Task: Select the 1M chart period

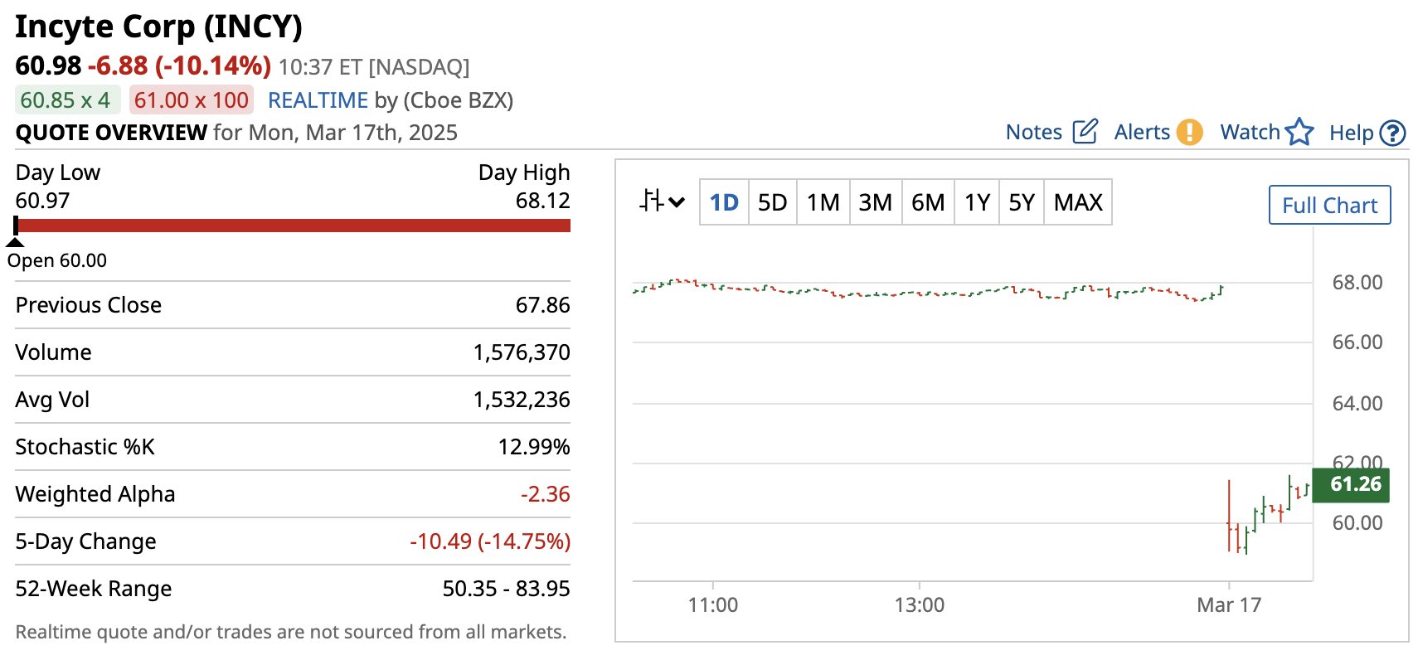Action: tap(823, 202)
